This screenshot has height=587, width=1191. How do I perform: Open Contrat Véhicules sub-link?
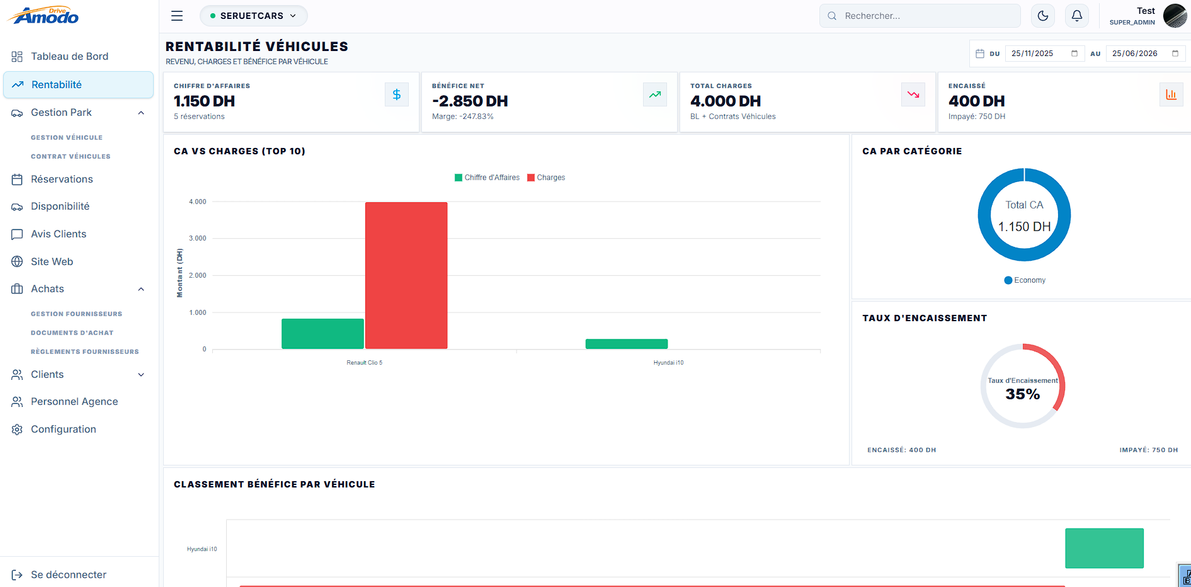[x=71, y=156]
